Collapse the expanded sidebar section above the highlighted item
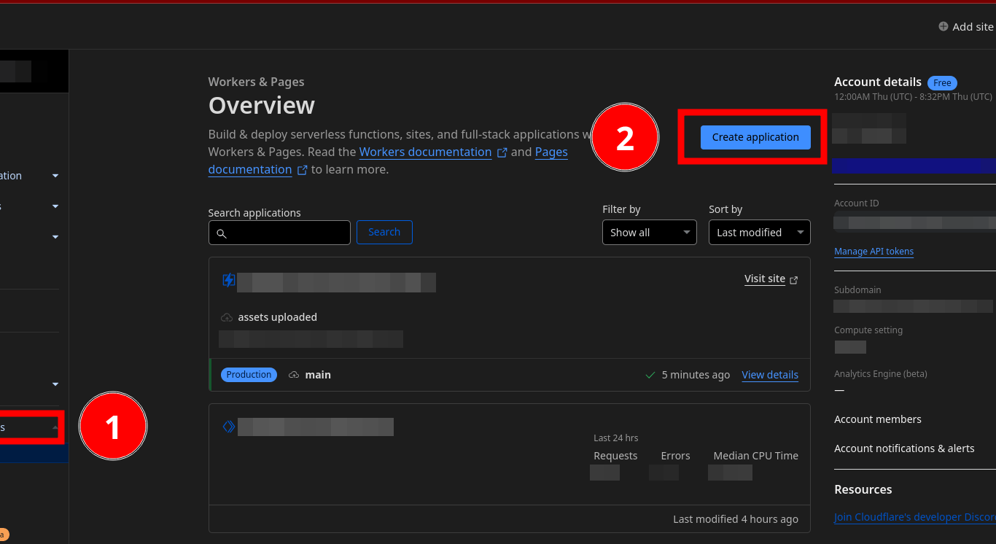Screen dimensions: 996x544 pyautogui.click(x=55, y=384)
